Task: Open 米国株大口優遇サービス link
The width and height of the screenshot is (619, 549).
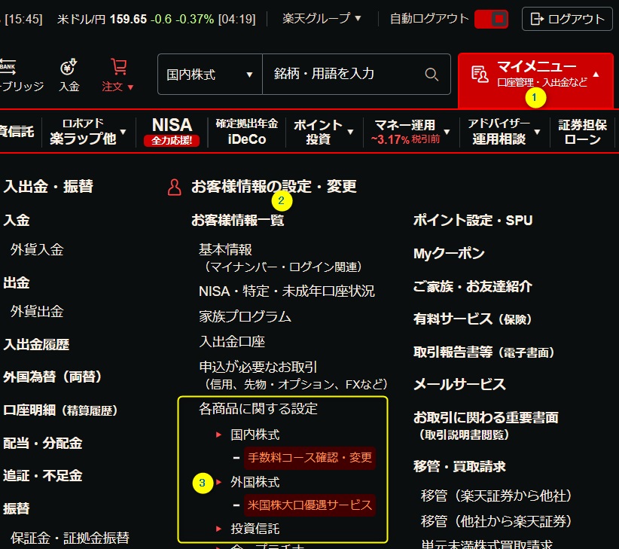Action: [309, 505]
